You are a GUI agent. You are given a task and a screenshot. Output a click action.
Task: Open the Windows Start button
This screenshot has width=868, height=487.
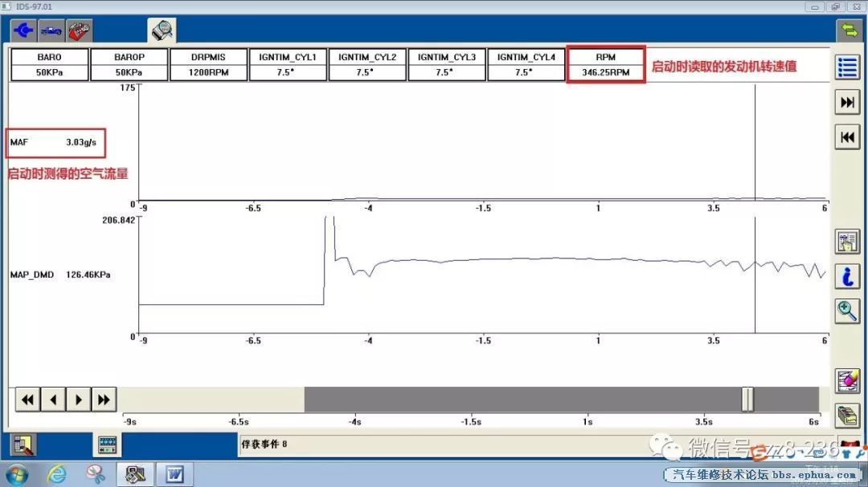17,475
